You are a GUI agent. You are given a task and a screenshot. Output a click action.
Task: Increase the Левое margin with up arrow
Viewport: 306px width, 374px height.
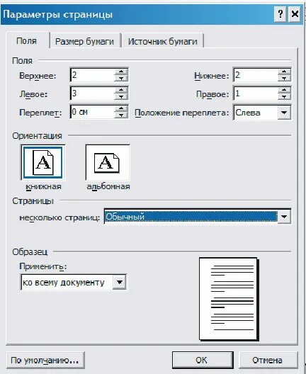pos(121,90)
